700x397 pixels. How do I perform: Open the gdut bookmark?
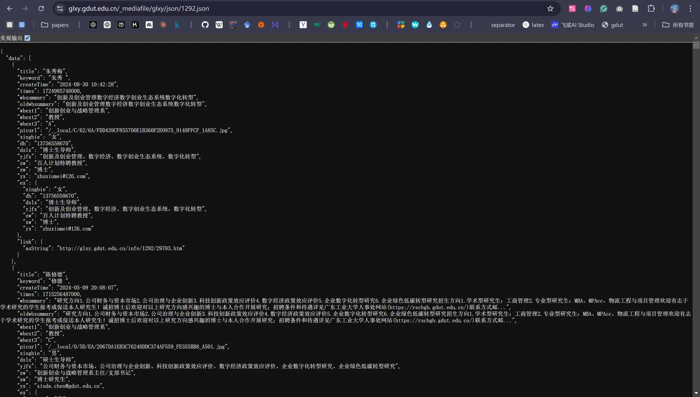[612, 25]
